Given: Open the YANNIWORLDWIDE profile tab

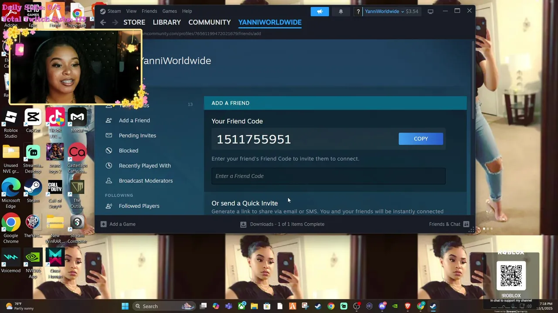Looking at the screenshot, I should click(x=270, y=22).
